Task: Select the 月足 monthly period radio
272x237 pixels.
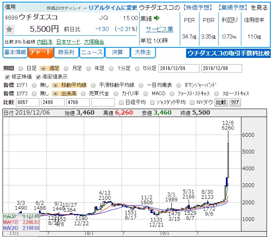Action: click(66, 68)
